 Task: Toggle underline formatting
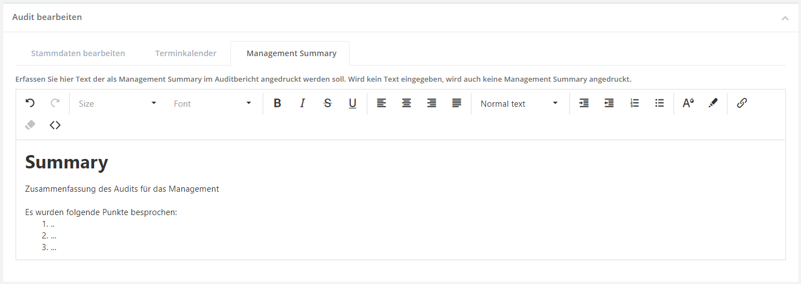point(352,103)
